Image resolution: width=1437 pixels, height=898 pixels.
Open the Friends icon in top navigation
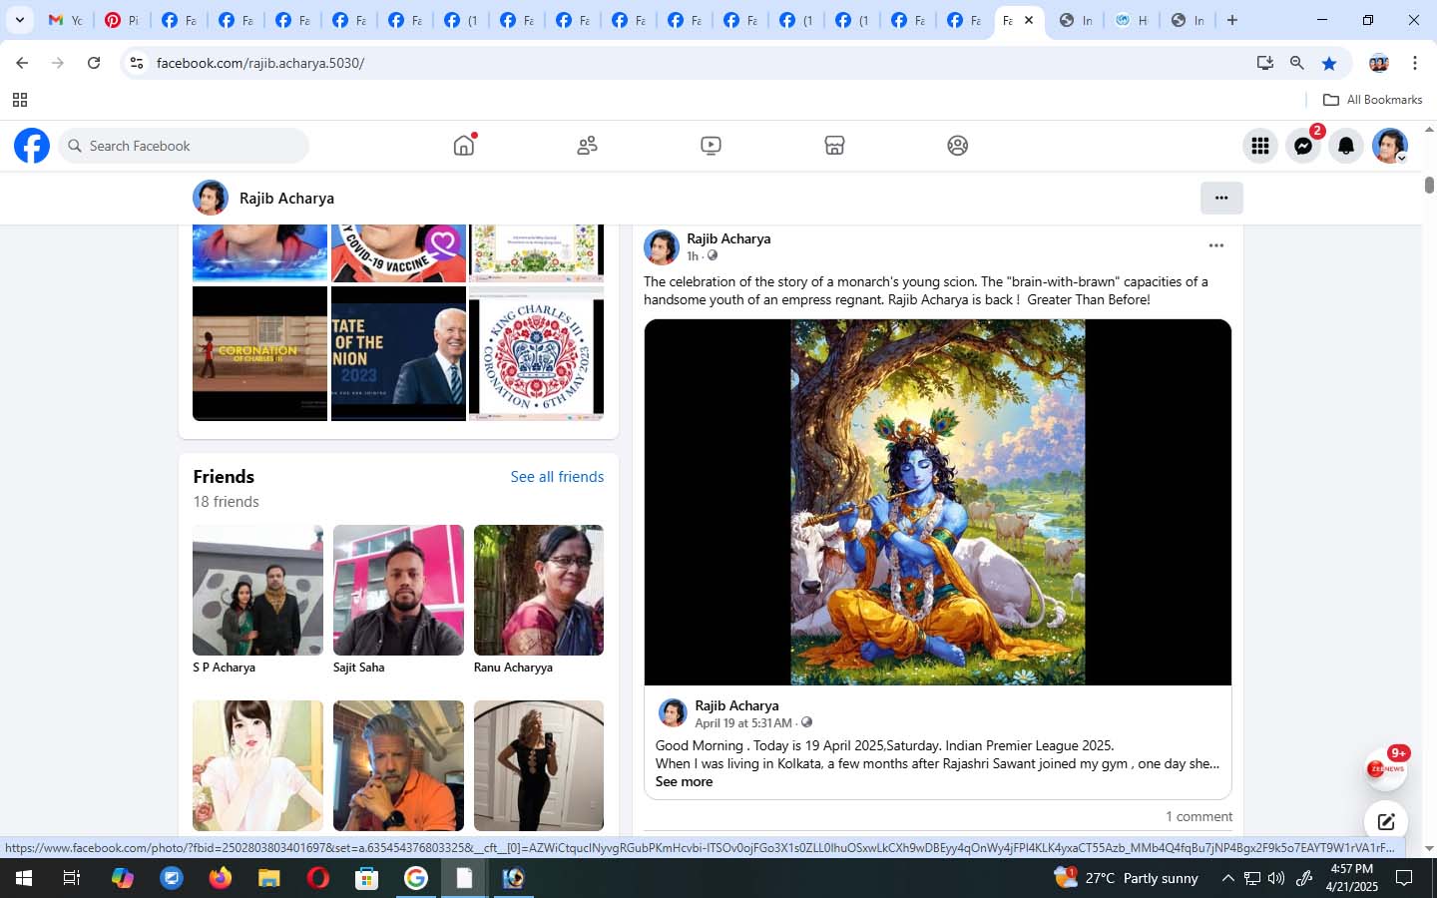click(588, 146)
